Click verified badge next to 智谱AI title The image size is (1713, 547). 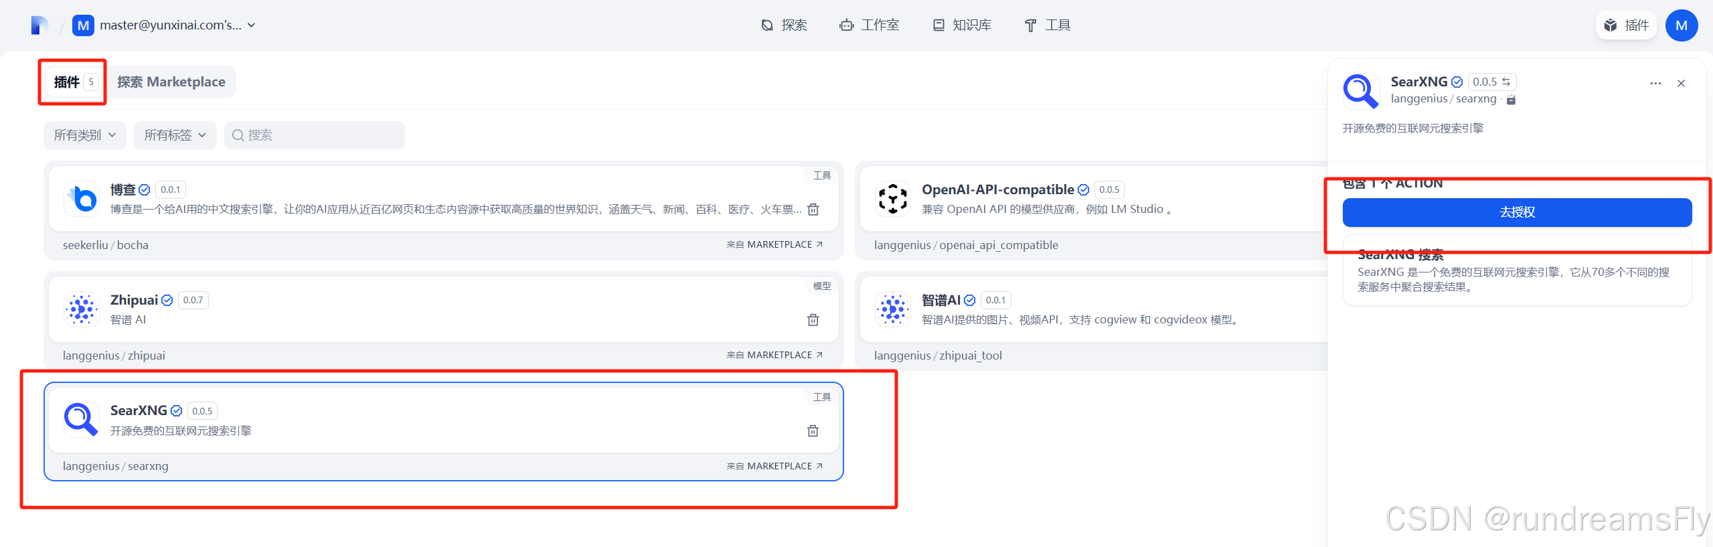click(x=969, y=301)
